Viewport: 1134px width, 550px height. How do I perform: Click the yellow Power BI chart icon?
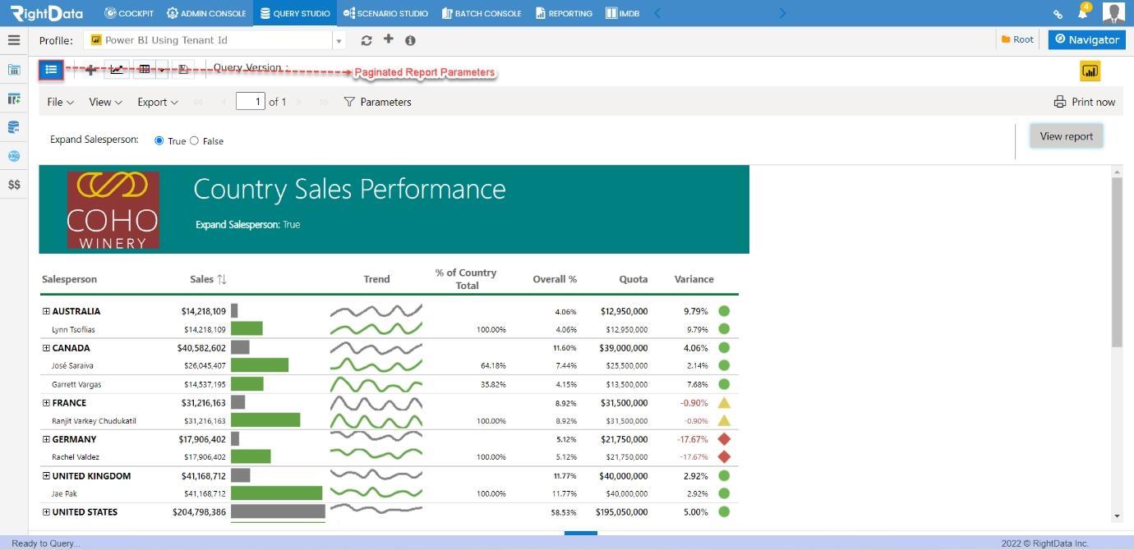pos(1090,71)
